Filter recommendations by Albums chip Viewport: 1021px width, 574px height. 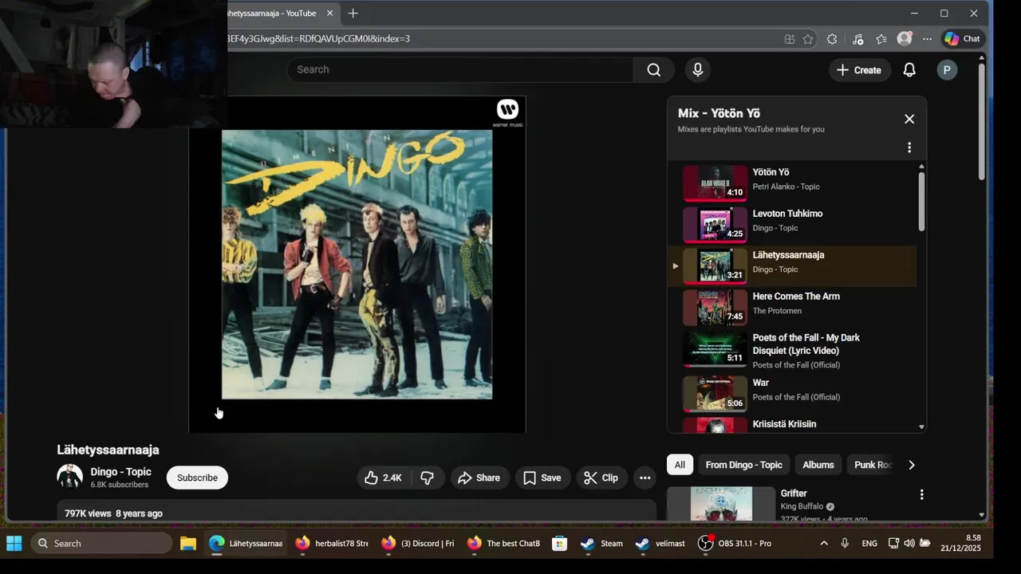[x=818, y=465]
